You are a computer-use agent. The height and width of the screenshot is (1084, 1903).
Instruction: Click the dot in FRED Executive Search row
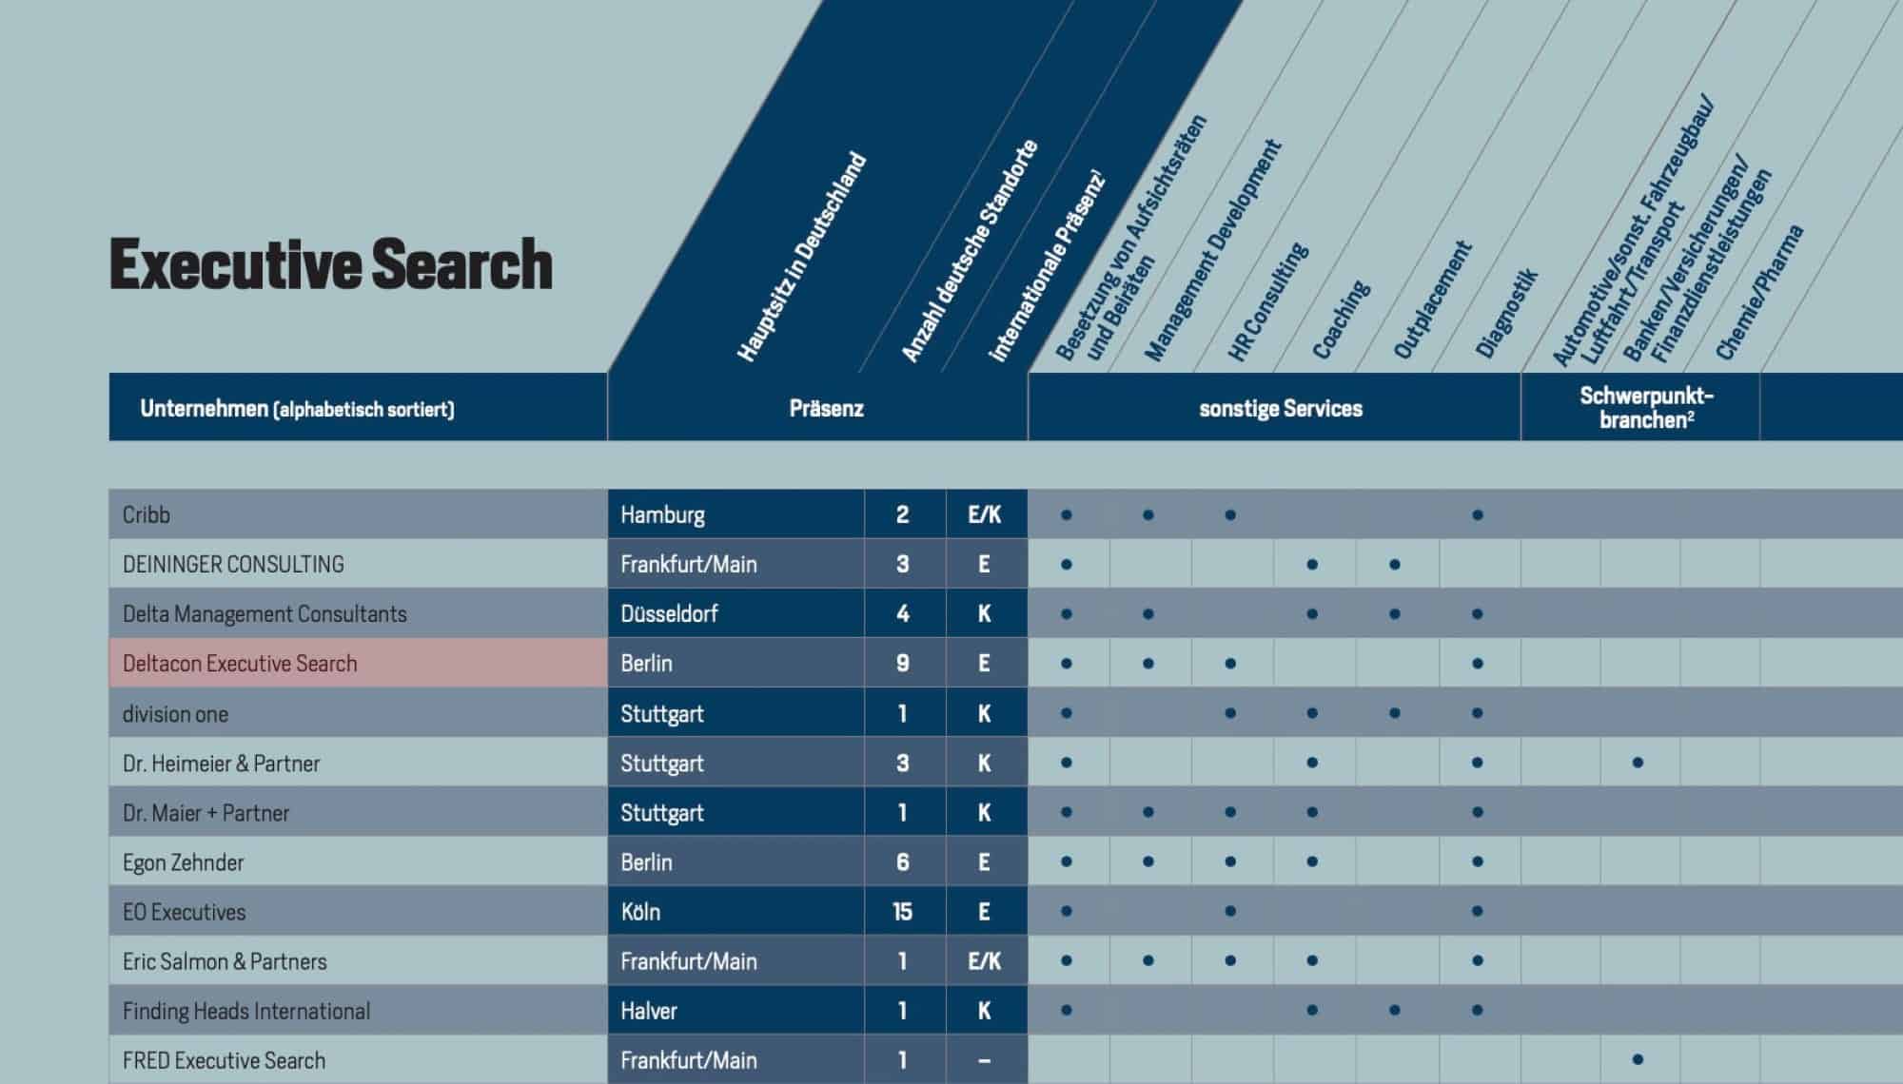point(1638,1059)
